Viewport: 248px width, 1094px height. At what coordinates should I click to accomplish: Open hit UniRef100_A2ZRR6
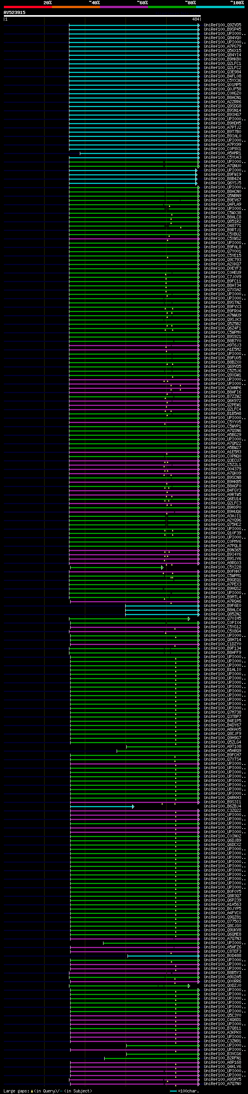[x=222, y=102]
